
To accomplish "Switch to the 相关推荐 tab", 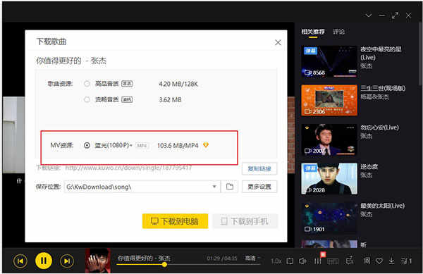I will (x=313, y=32).
